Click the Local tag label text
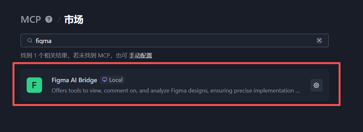This screenshot has height=132, width=363. (116, 80)
